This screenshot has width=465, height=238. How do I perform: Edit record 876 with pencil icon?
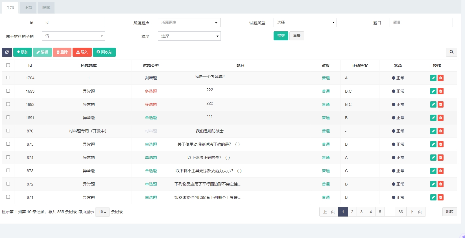tap(433, 131)
